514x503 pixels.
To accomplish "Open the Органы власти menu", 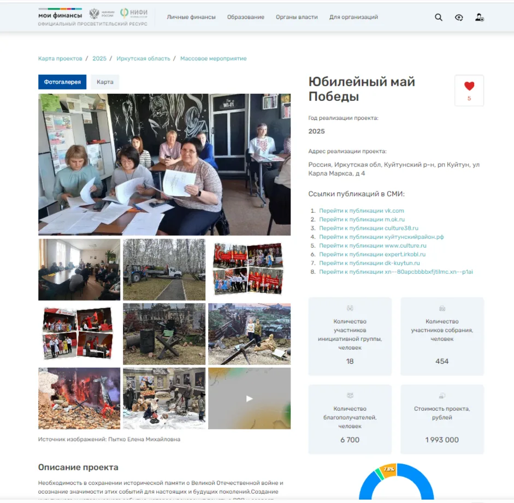I will coord(297,17).
